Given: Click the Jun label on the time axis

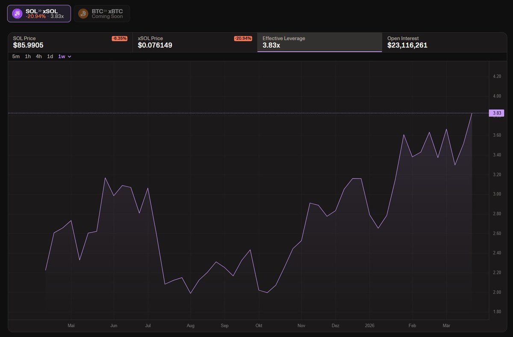Looking at the screenshot, I should (114, 325).
